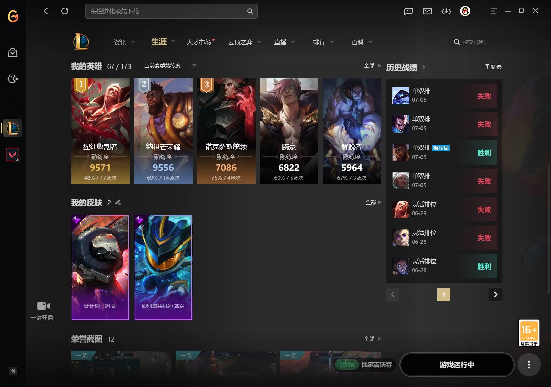Open the 排行 tab
Screen dimensions: 551x387
point(319,42)
